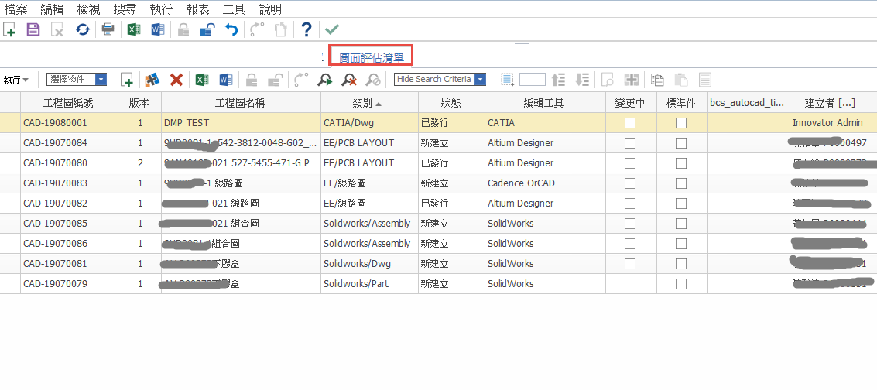The width and height of the screenshot is (877, 390).
Task: Open the 執行 dropdown menu
Action: pyautogui.click(x=15, y=80)
